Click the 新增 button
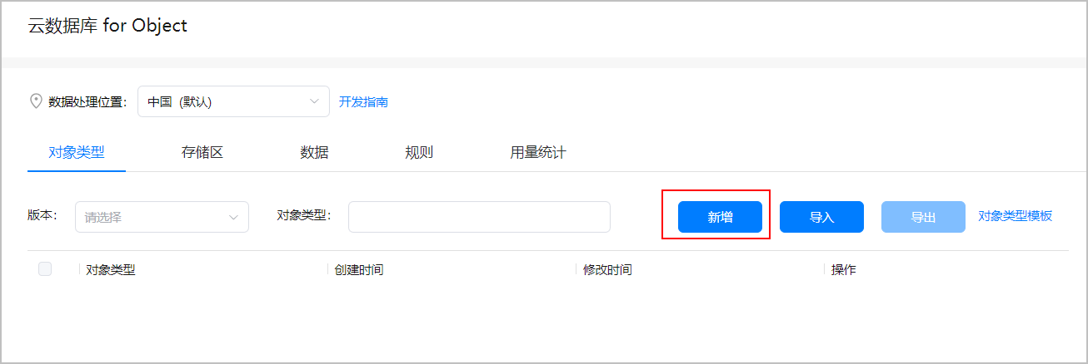The width and height of the screenshot is (1088, 364). 720,217
